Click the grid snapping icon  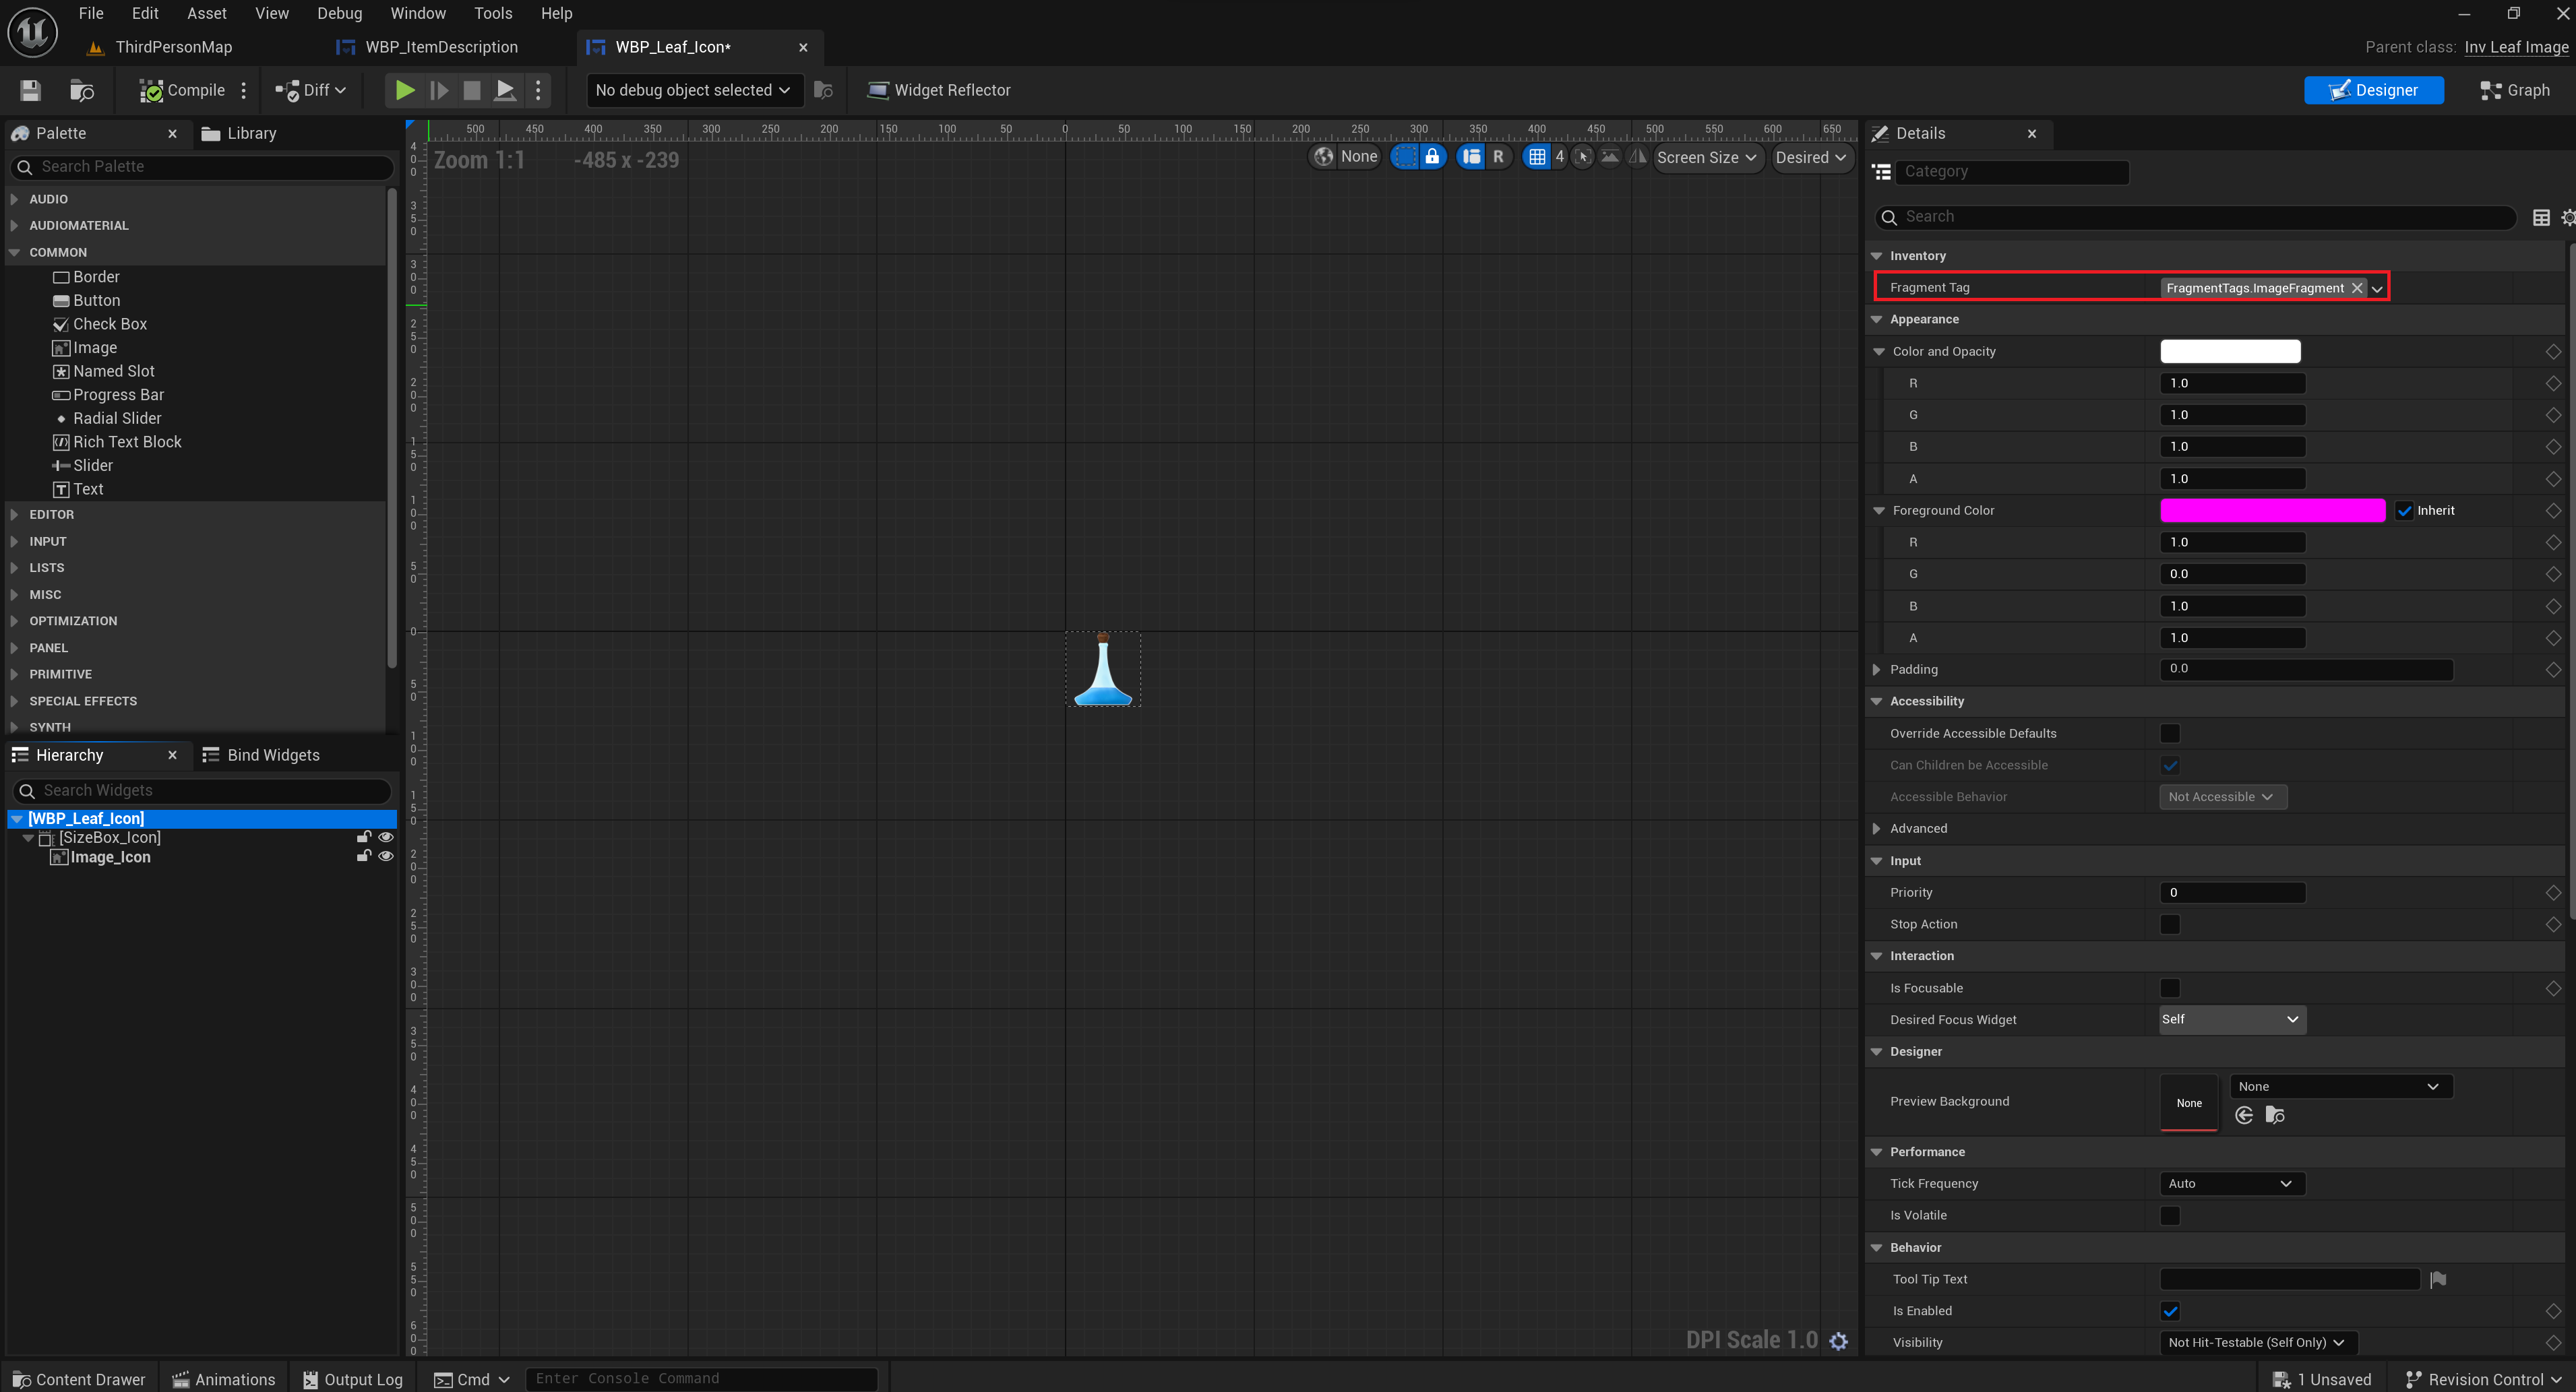coord(1537,157)
